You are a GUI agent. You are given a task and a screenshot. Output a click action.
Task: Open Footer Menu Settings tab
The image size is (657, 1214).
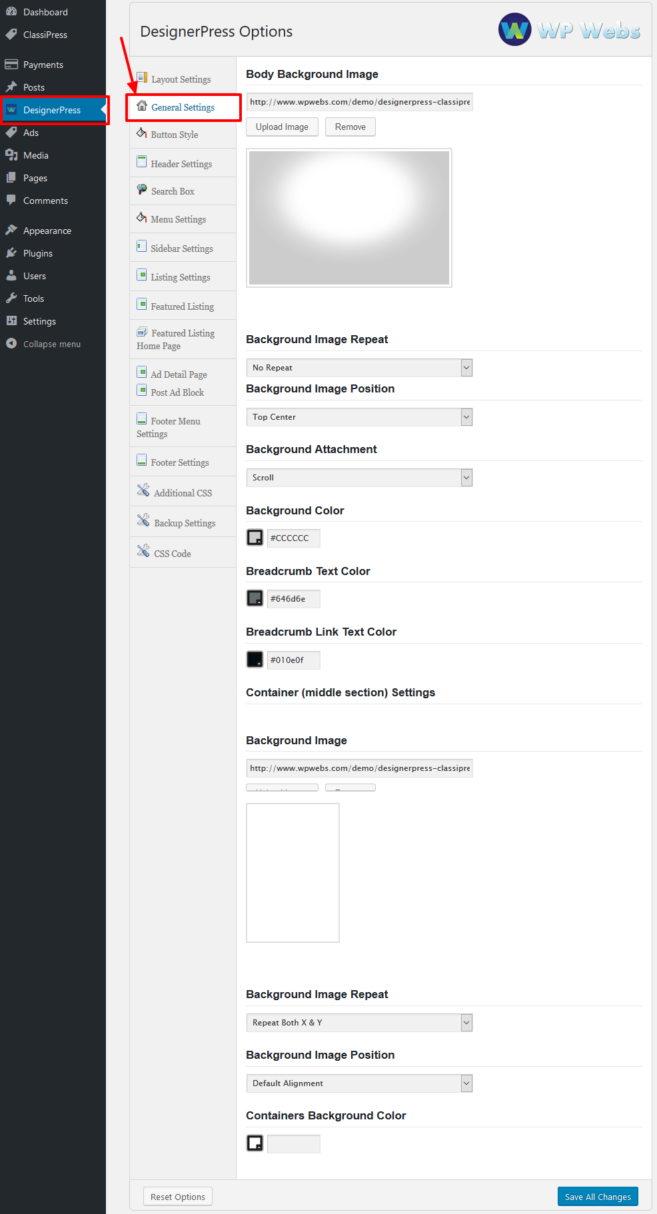(x=183, y=427)
